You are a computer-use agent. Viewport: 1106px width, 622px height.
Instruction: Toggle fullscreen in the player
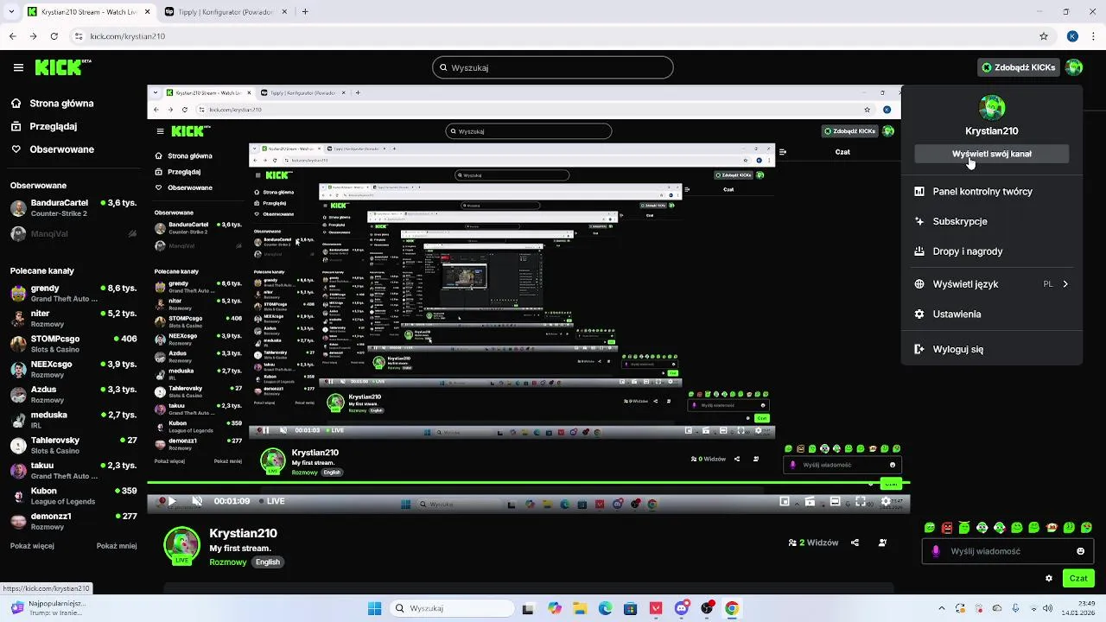coord(861,501)
